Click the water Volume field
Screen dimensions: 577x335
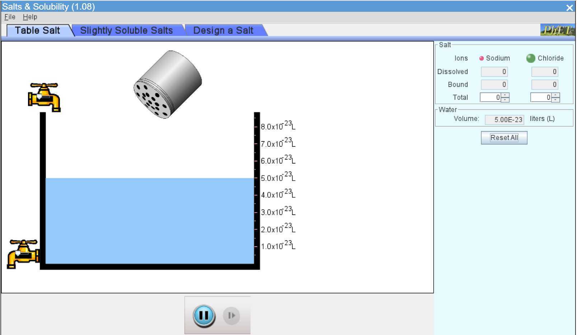504,120
